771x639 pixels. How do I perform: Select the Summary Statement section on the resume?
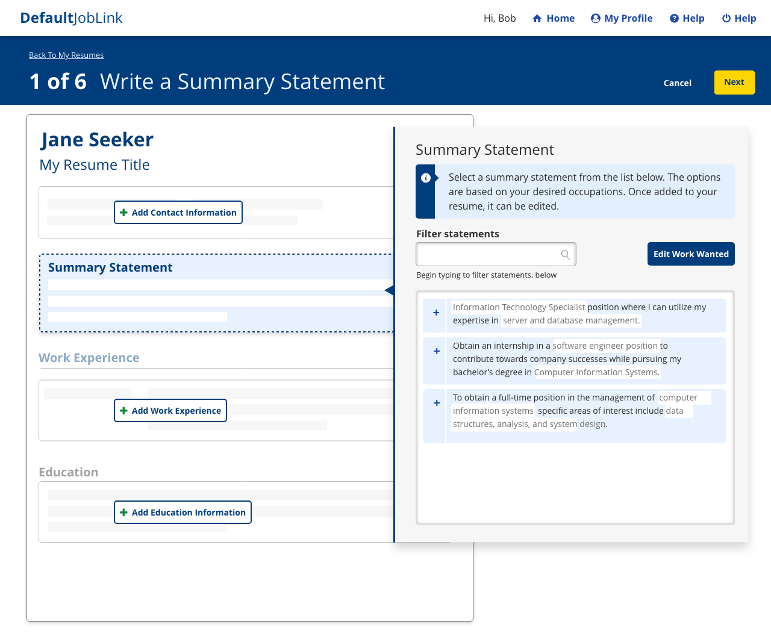181,293
